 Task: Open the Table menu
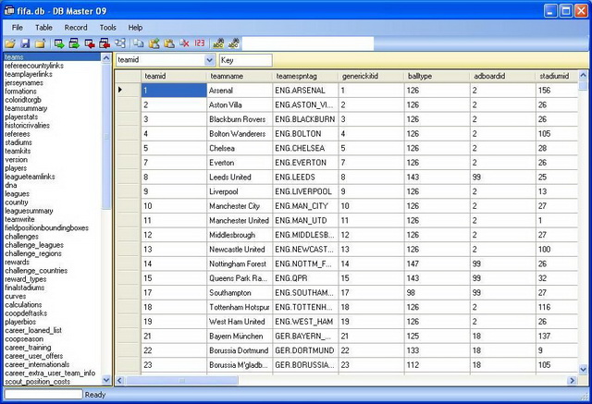click(x=43, y=28)
